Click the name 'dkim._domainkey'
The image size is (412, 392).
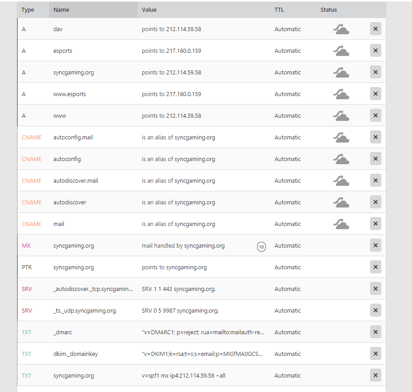point(76,354)
